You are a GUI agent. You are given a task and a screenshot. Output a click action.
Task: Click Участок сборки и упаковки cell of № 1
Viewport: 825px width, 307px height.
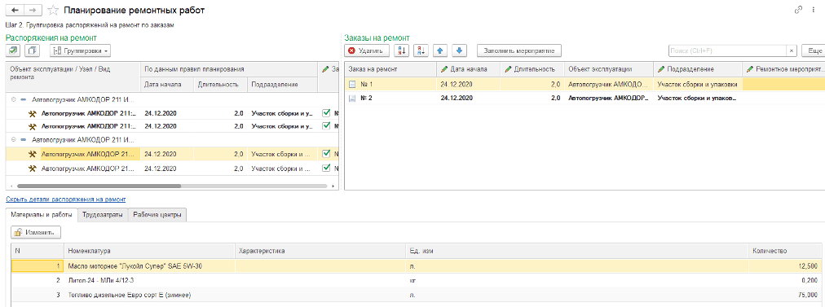698,84
